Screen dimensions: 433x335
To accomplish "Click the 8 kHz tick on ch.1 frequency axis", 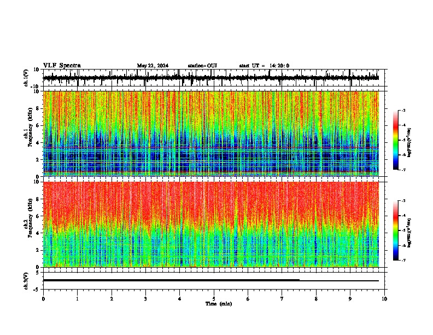I will [x=38, y=108].
